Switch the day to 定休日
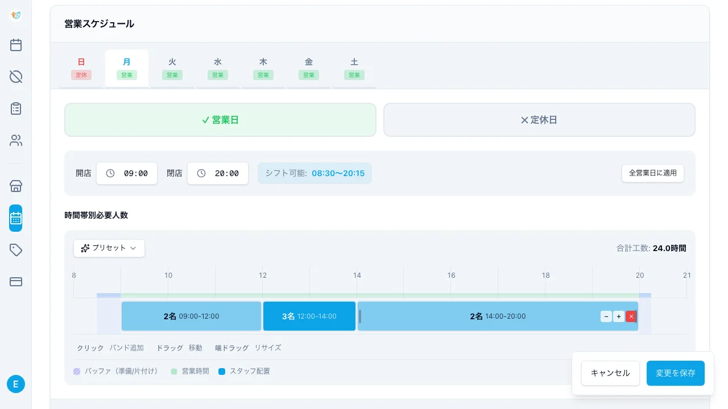The height and width of the screenshot is (409, 728). click(x=539, y=120)
